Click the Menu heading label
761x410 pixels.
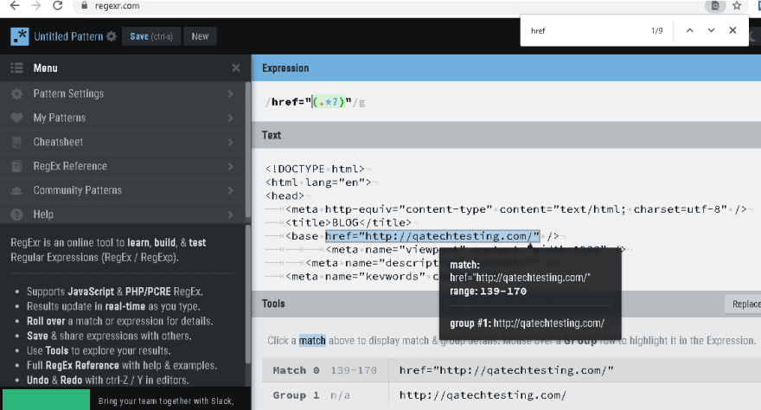45,68
